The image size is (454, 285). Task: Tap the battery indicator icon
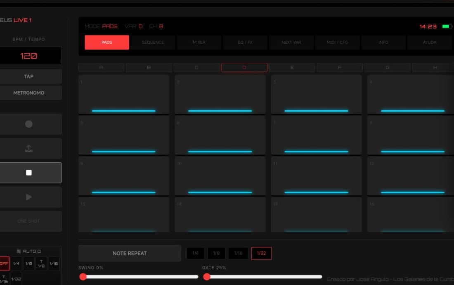[x=447, y=26]
